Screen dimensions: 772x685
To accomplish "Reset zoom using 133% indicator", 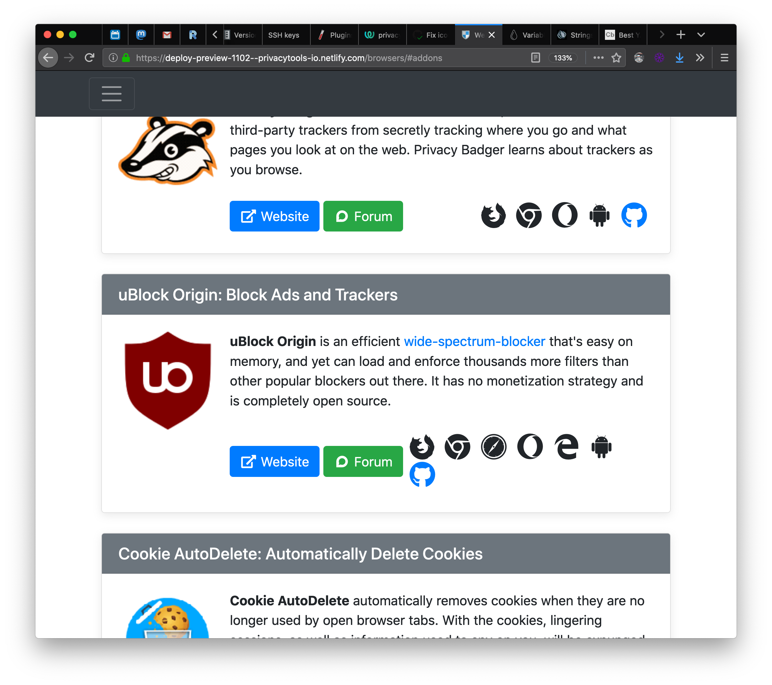I will pyautogui.click(x=563, y=58).
